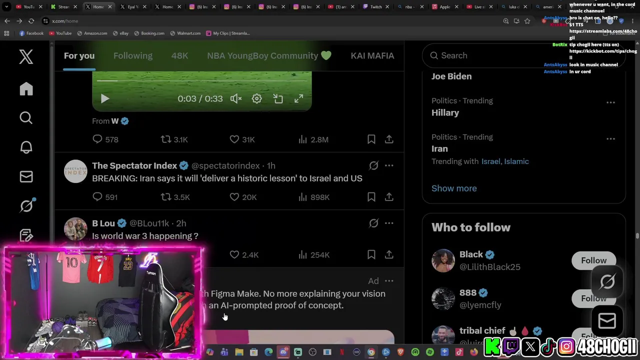Open Messages envelope in the sidebar
The image size is (640, 360).
point(26,176)
